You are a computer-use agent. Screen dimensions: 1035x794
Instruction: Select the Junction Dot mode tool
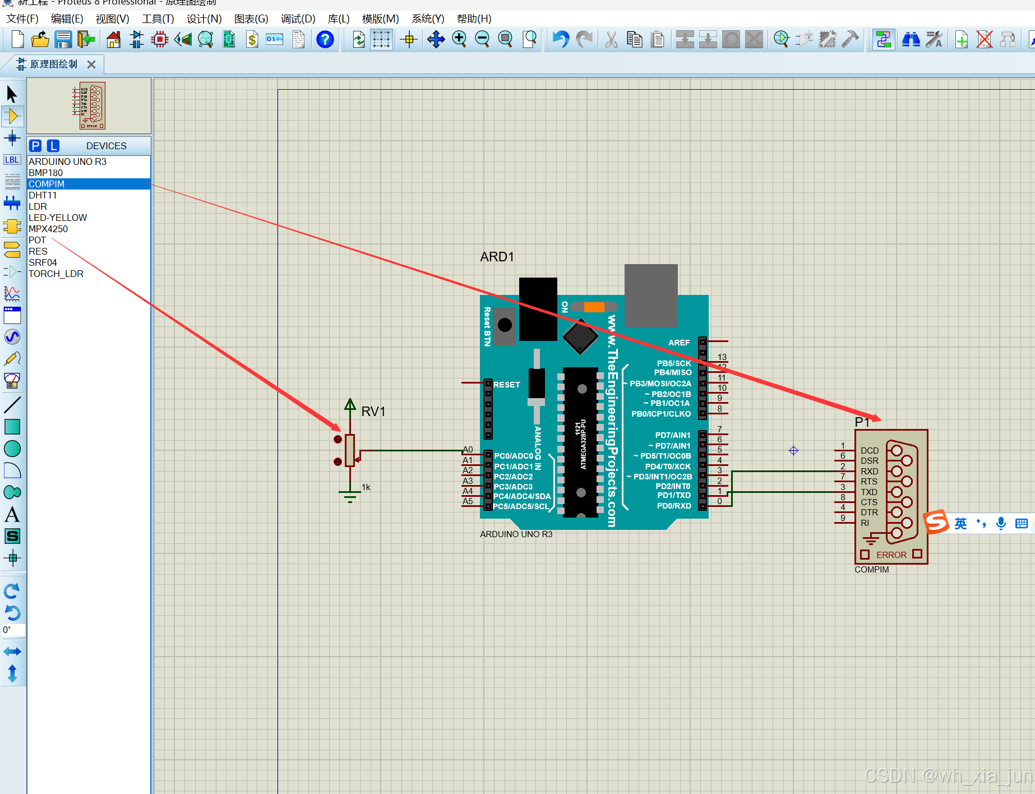tap(12, 138)
